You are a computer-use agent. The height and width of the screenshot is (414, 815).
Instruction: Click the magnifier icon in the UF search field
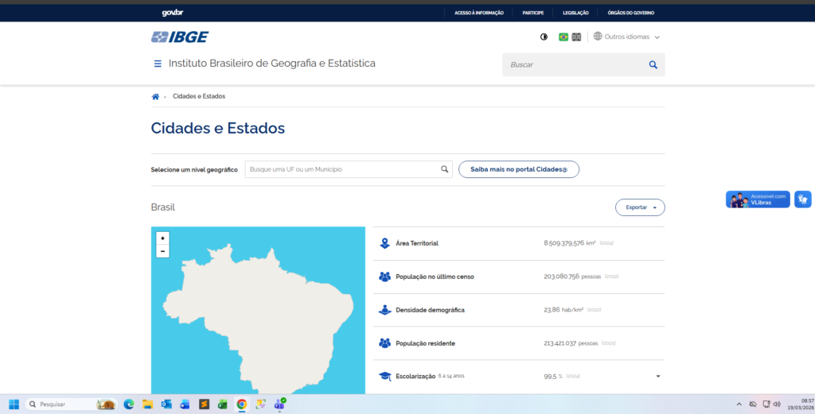click(445, 169)
